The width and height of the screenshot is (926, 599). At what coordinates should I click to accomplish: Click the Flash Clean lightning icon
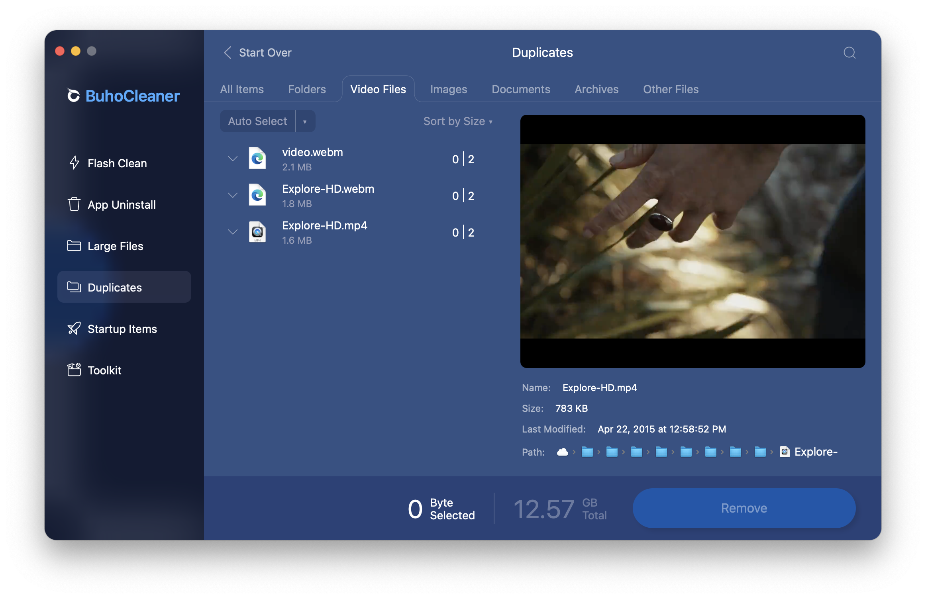click(74, 163)
